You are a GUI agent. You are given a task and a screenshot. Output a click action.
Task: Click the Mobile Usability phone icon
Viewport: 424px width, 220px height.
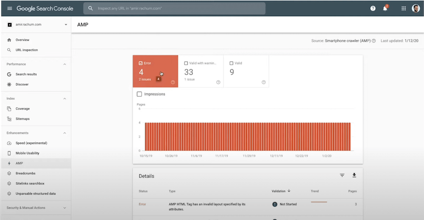click(x=9, y=153)
